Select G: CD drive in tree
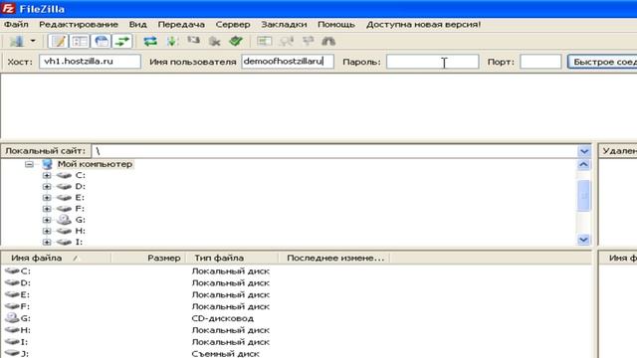 80,220
